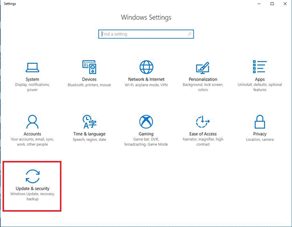Open the Network & Internet globe icon
This screenshot has height=227, width=292.
point(146,67)
